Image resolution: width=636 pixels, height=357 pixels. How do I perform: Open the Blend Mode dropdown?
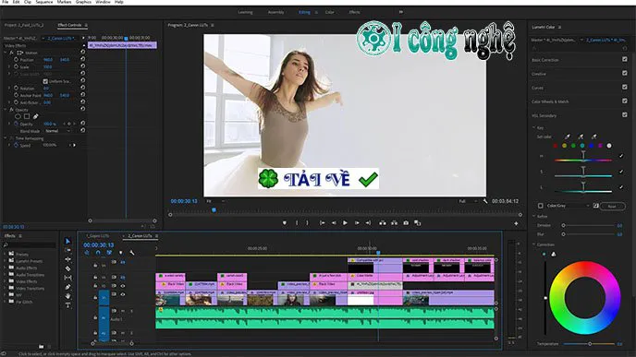pos(57,131)
